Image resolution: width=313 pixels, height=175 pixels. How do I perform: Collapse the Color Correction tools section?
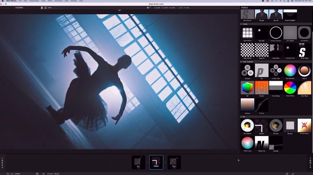[x=241, y=62]
